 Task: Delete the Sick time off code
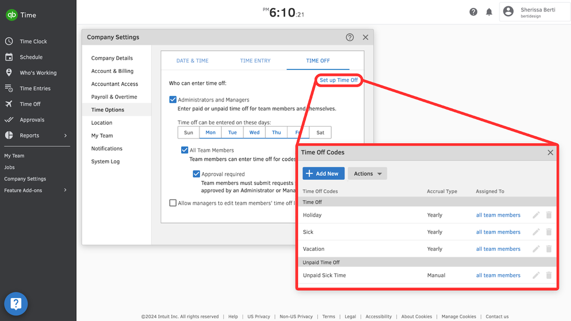[549, 231]
